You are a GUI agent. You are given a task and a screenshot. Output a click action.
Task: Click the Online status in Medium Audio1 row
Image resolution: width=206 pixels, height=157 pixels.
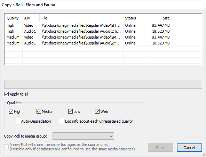point(130,43)
